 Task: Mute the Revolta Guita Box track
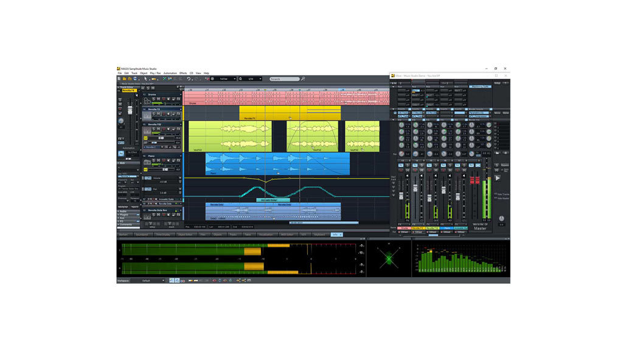point(158,214)
